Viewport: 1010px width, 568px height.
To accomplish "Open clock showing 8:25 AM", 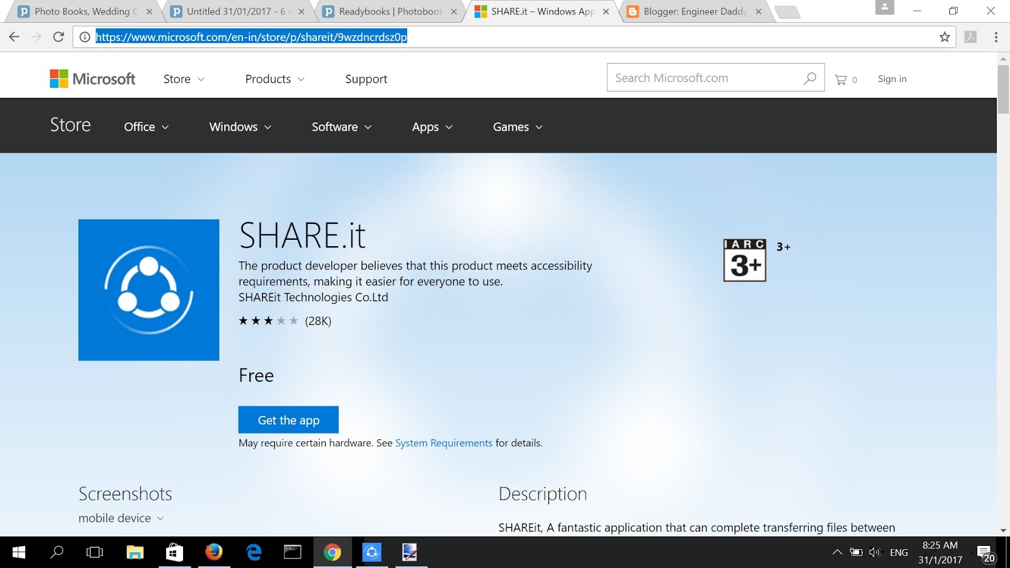I will coord(940,552).
